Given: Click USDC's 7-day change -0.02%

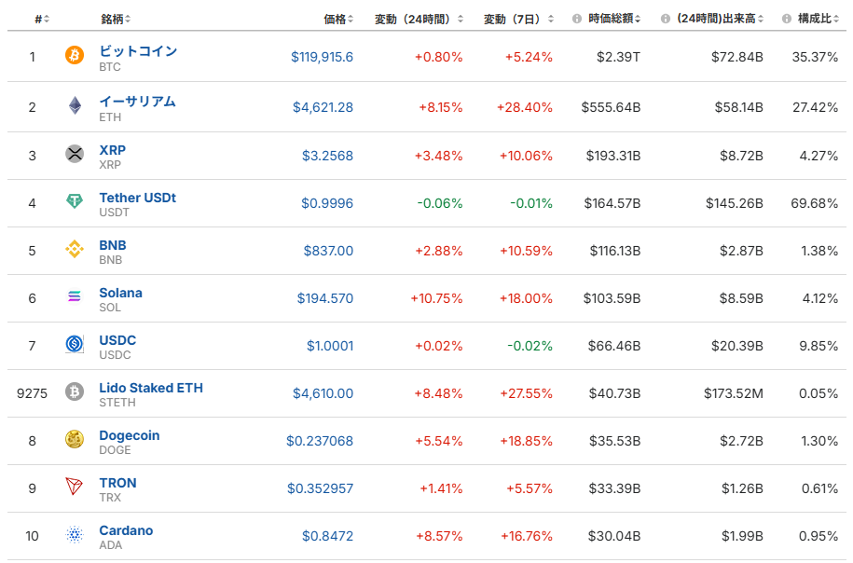Looking at the screenshot, I should [x=530, y=346].
